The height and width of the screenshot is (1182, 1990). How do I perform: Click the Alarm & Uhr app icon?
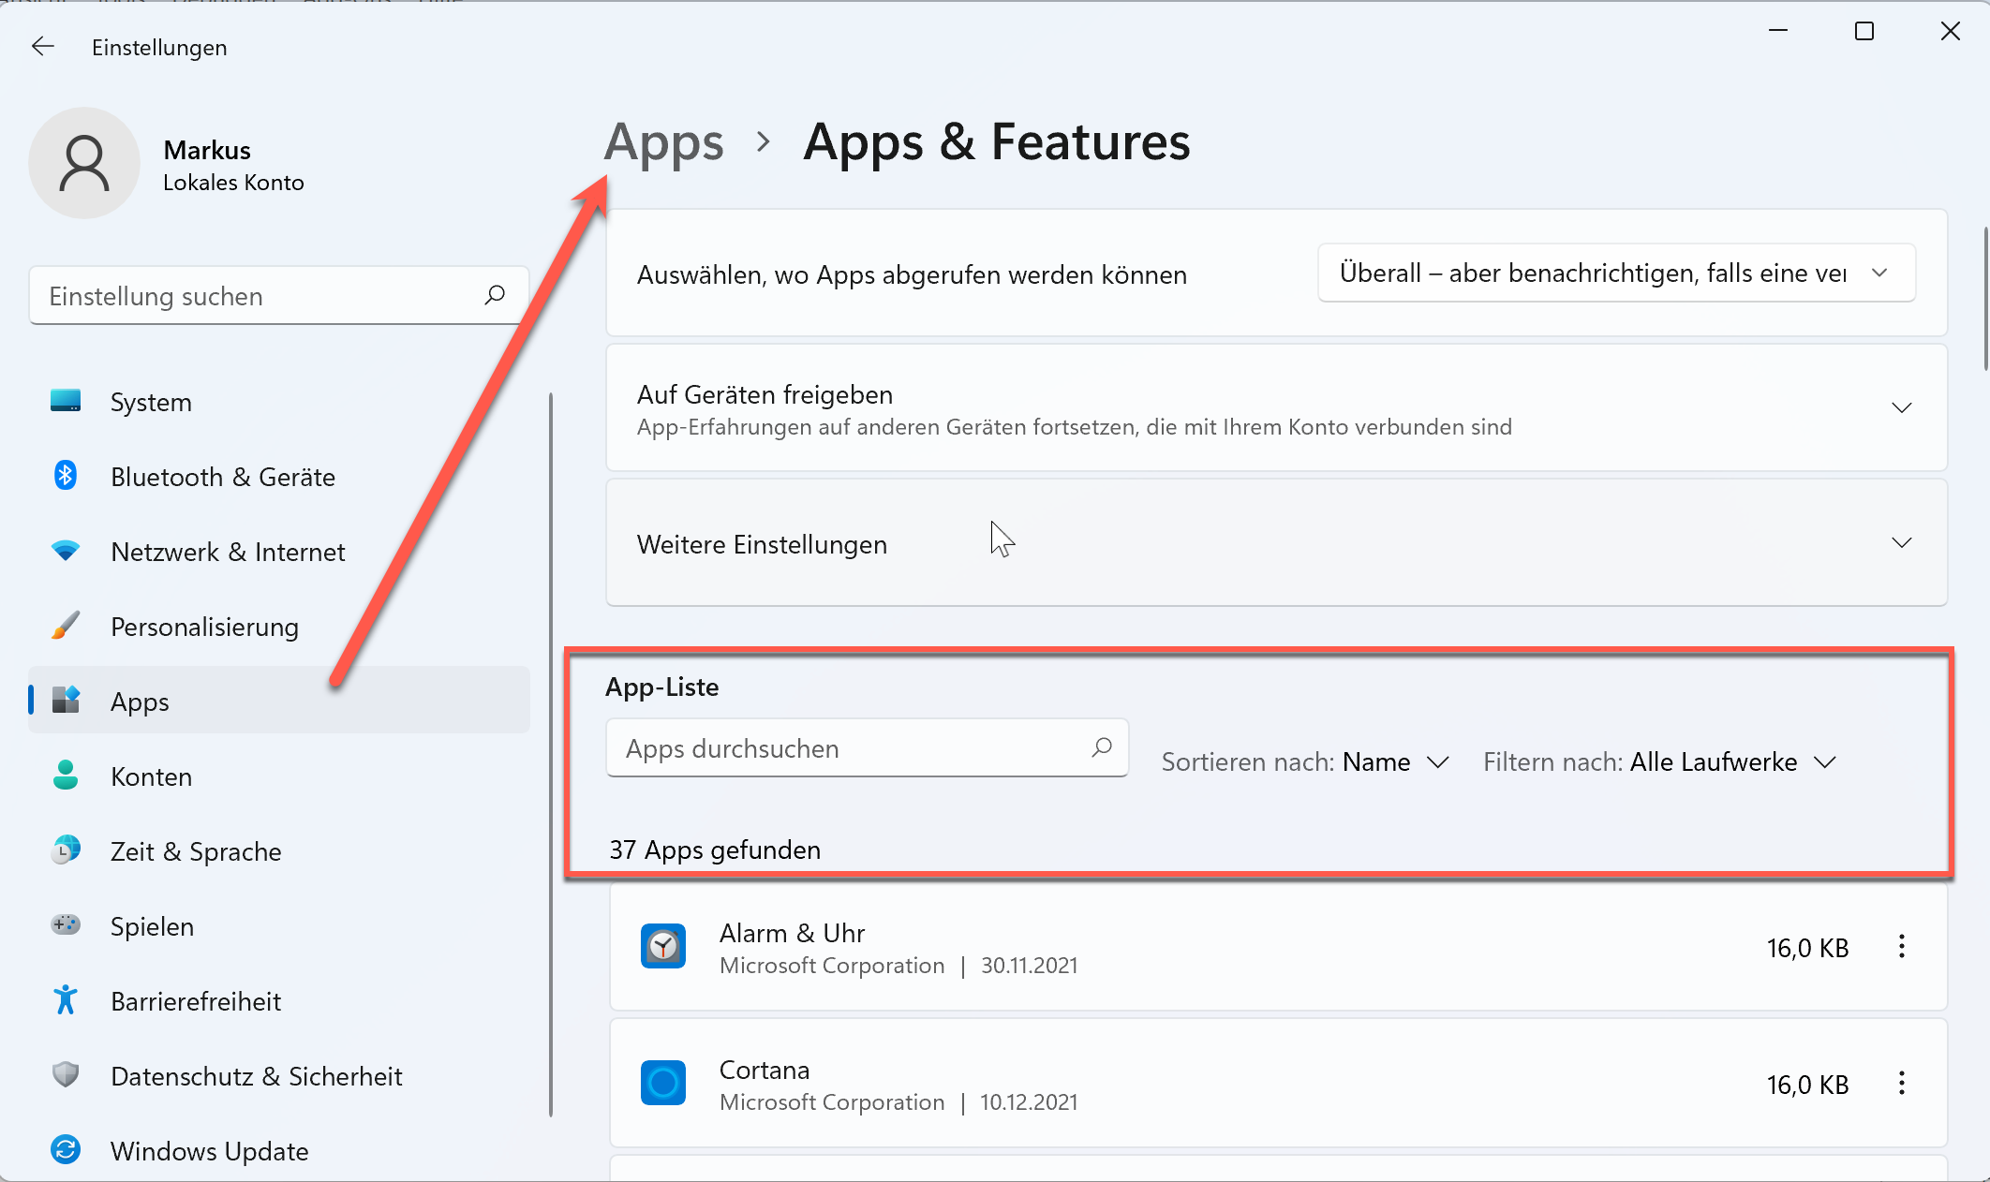[x=663, y=946]
